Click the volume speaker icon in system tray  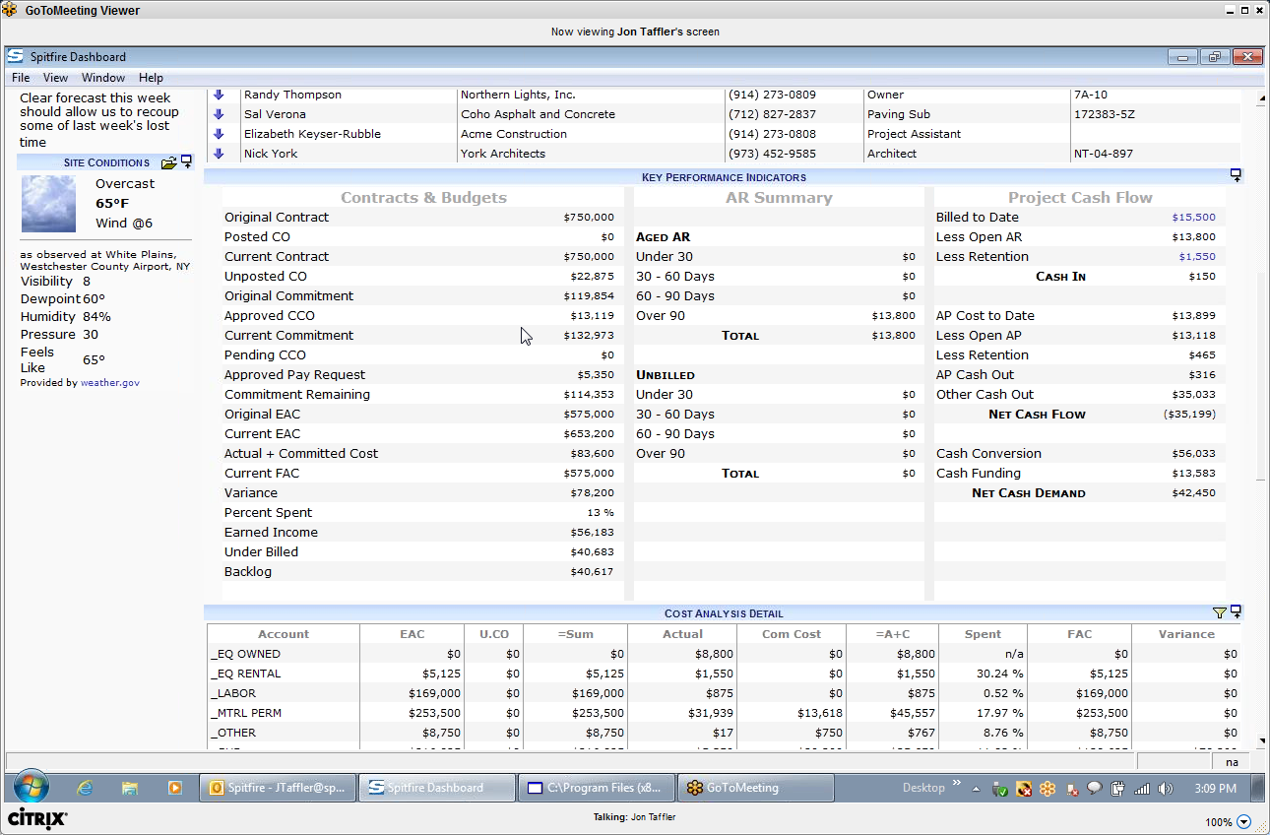point(1166,789)
